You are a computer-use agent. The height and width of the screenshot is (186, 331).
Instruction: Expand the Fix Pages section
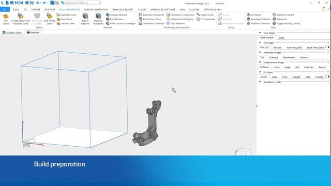click(260, 72)
